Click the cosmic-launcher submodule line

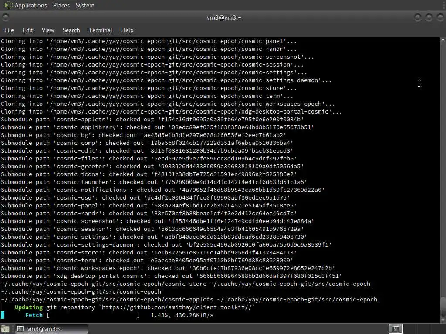[x=154, y=182]
